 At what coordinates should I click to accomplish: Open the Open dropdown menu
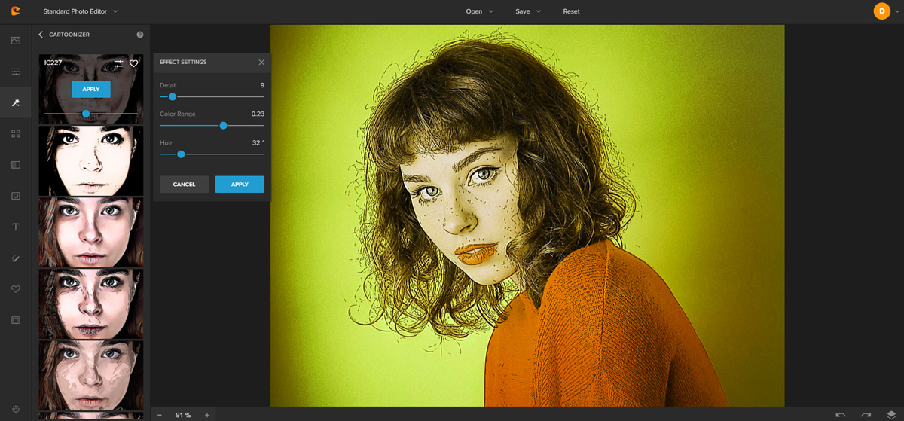pos(479,11)
